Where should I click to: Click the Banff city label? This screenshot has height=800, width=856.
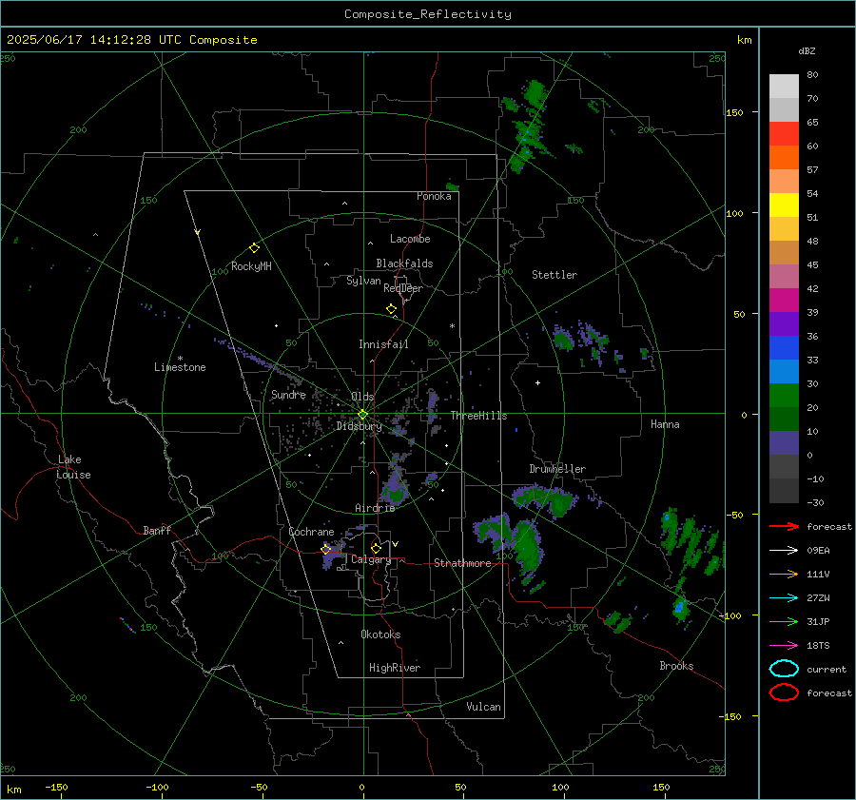(157, 530)
